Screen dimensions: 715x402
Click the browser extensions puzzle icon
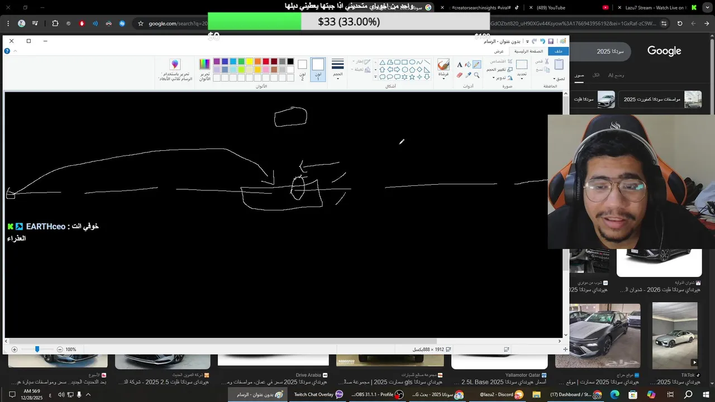click(55, 23)
